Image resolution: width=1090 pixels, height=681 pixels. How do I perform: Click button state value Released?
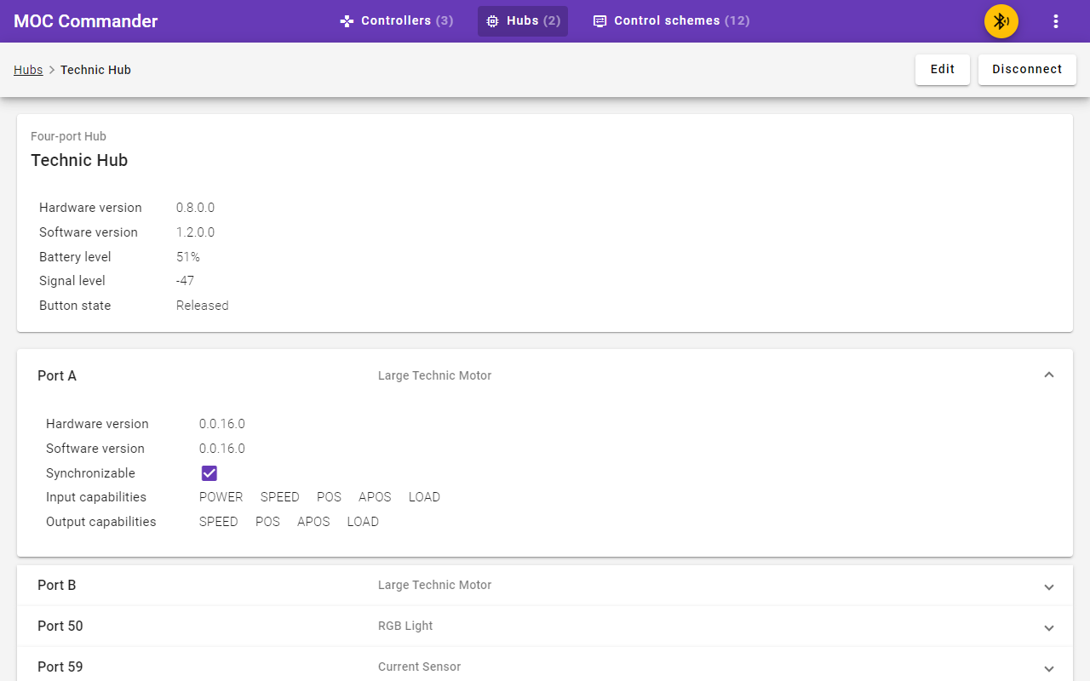[x=203, y=306]
